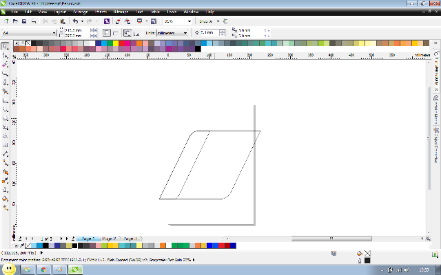Expand status bar coordinates arrow

pos(42,252)
